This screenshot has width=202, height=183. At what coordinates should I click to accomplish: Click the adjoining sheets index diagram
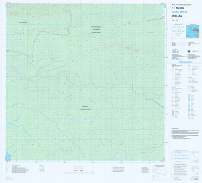click(x=178, y=31)
